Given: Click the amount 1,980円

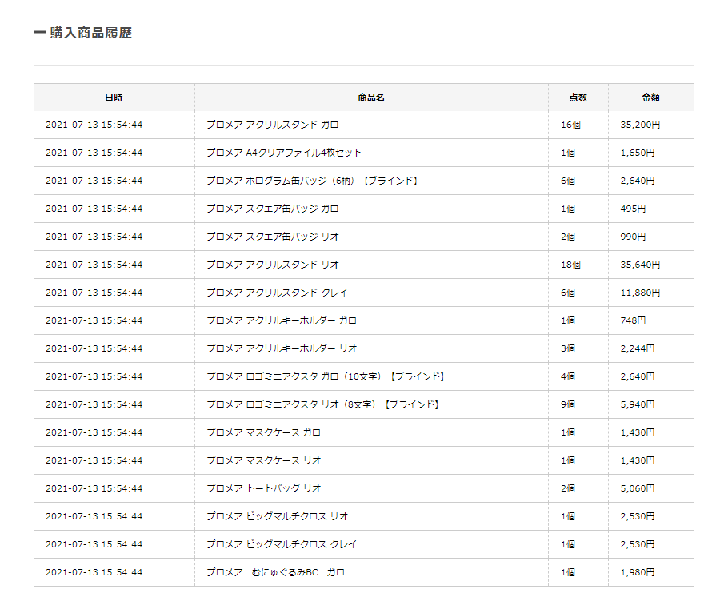Looking at the screenshot, I should pos(638,572).
